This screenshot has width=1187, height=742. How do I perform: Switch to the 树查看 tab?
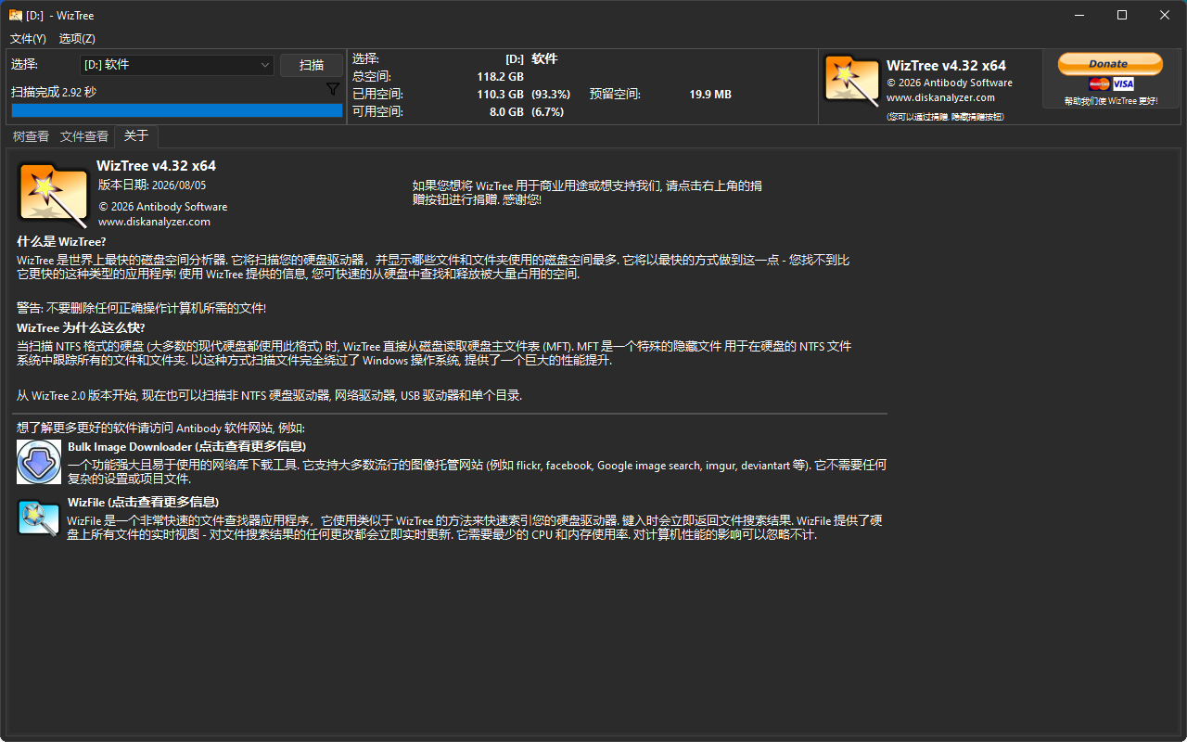tap(31, 136)
